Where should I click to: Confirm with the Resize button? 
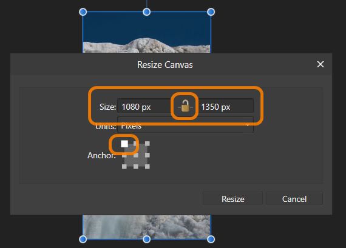click(x=233, y=199)
